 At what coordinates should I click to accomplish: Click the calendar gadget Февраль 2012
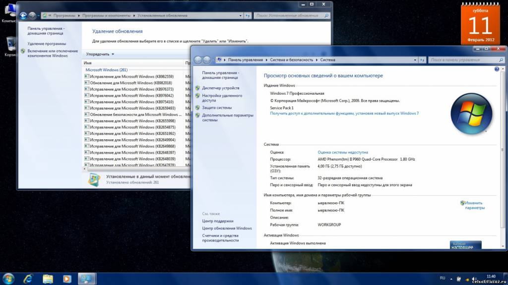(480, 24)
